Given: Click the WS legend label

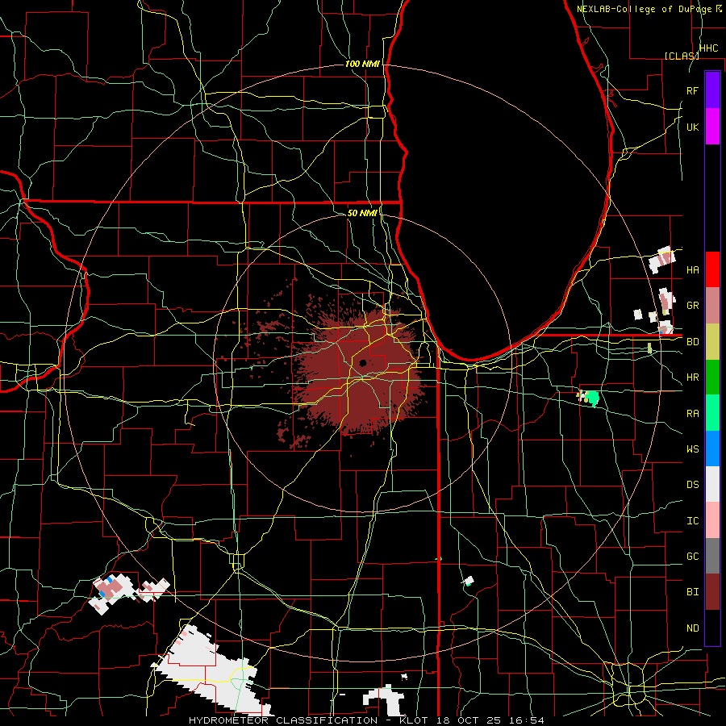Looking at the screenshot, I should (693, 449).
